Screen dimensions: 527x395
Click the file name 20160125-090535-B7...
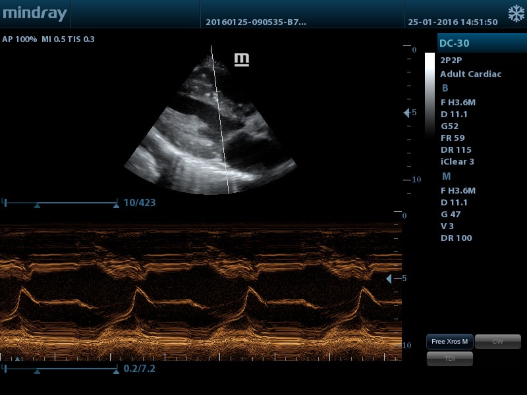(256, 22)
